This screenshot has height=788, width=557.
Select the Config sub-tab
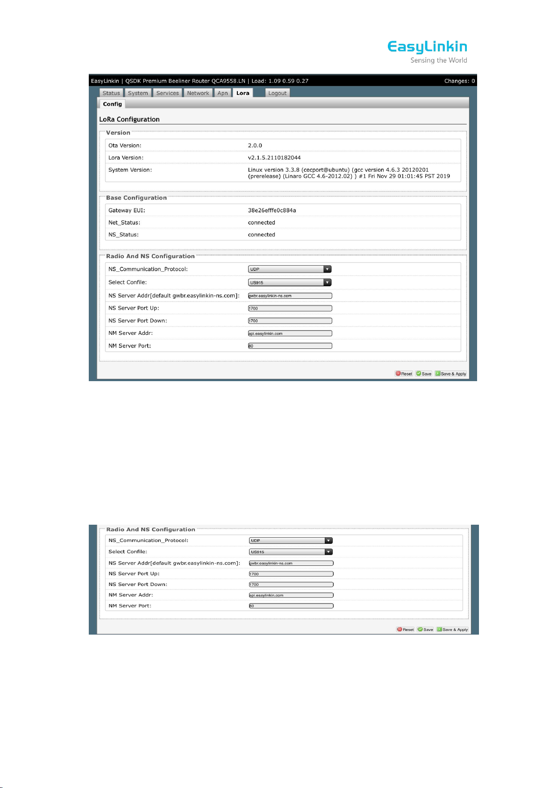point(113,104)
